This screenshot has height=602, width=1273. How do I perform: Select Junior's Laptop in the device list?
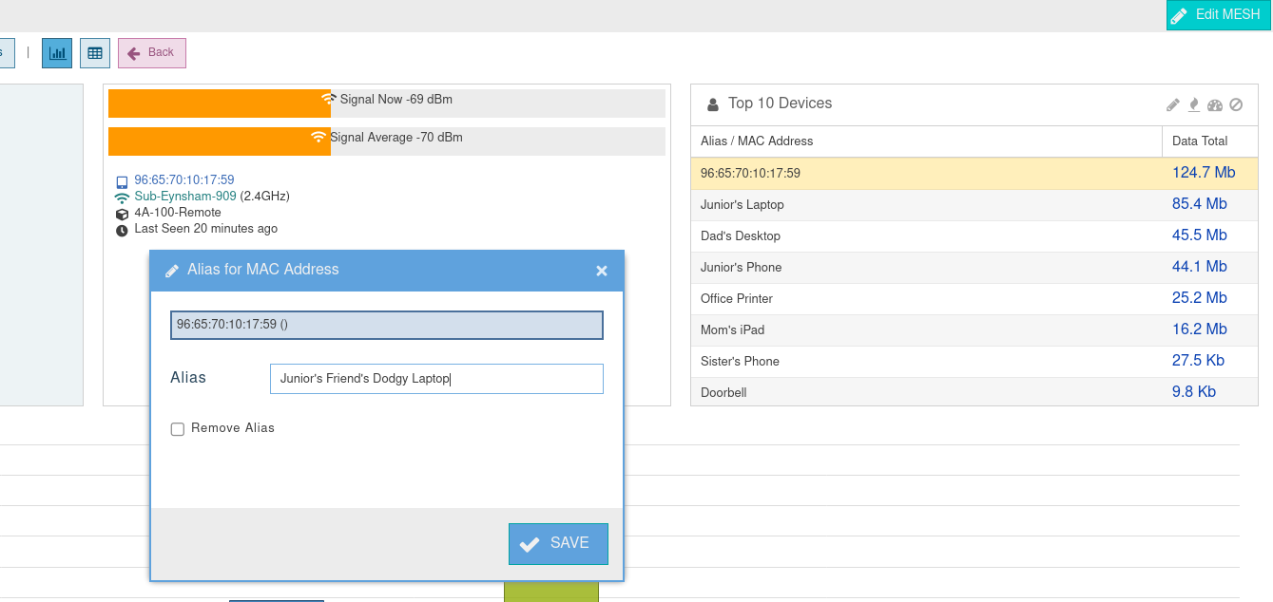pos(743,204)
